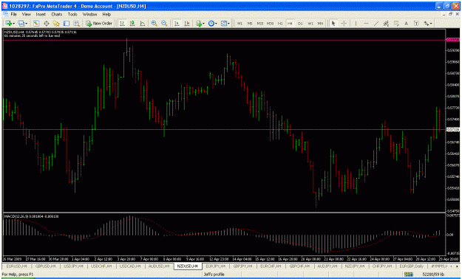
Task: Select the M5 timeframe button
Action: pyautogui.click(x=250, y=24)
